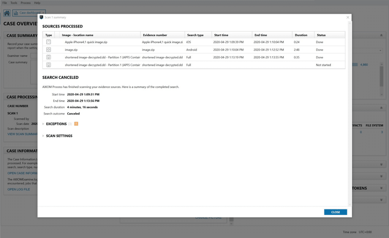This screenshot has width=389, height=238.
Task: Sort by Search type column header
Action: point(198,35)
